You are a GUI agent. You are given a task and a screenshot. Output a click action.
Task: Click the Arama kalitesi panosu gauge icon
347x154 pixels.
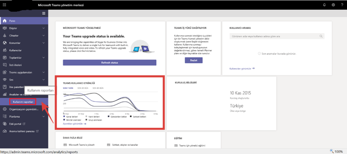[5, 131]
